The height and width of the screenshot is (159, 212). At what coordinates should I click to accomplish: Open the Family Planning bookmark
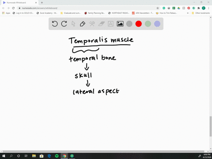[x=95, y=13]
